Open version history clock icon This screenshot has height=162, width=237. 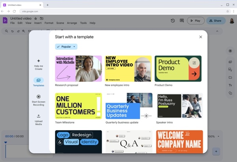click(x=173, y=20)
